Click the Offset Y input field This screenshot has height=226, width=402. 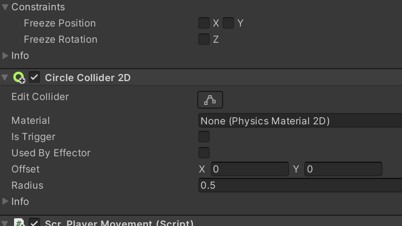click(x=343, y=169)
